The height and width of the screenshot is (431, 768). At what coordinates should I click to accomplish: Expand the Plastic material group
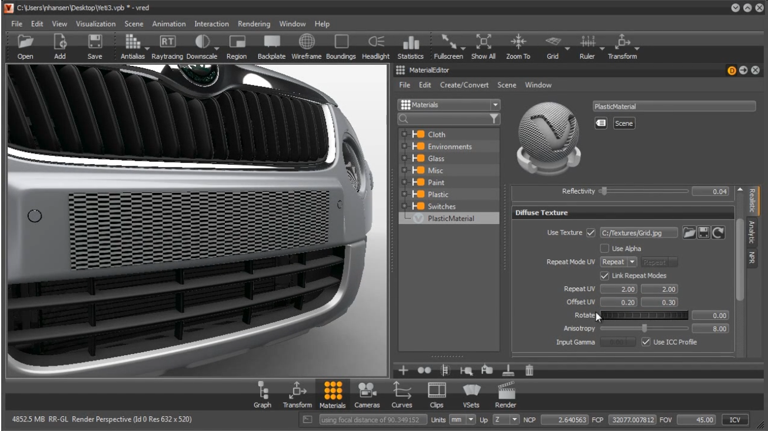pyautogui.click(x=404, y=195)
